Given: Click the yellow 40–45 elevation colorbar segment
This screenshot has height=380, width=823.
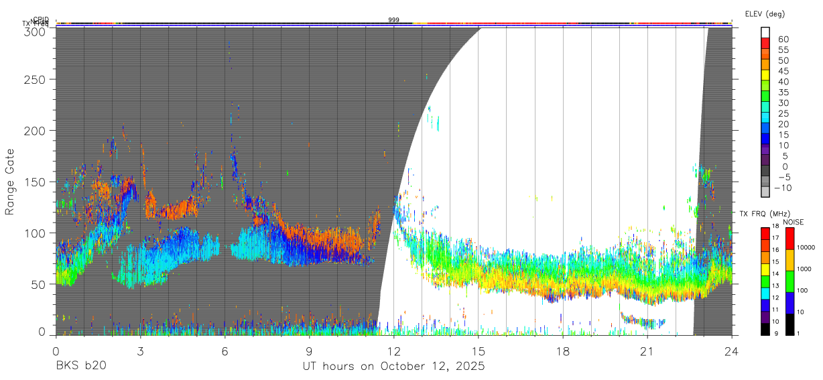Looking at the screenshot, I should coord(765,75).
